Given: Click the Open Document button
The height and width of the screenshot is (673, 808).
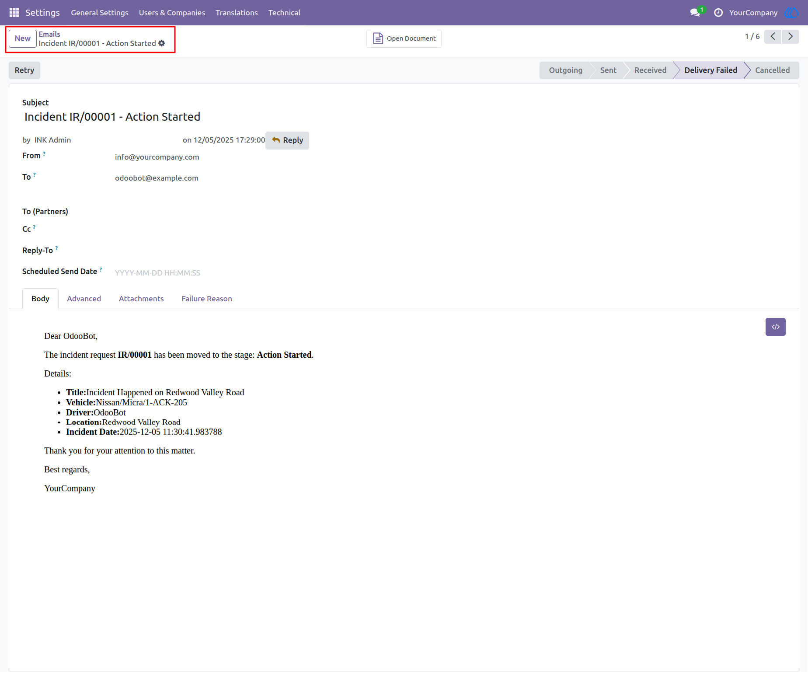Looking at the screenshot, I should (x=404, y=38).
